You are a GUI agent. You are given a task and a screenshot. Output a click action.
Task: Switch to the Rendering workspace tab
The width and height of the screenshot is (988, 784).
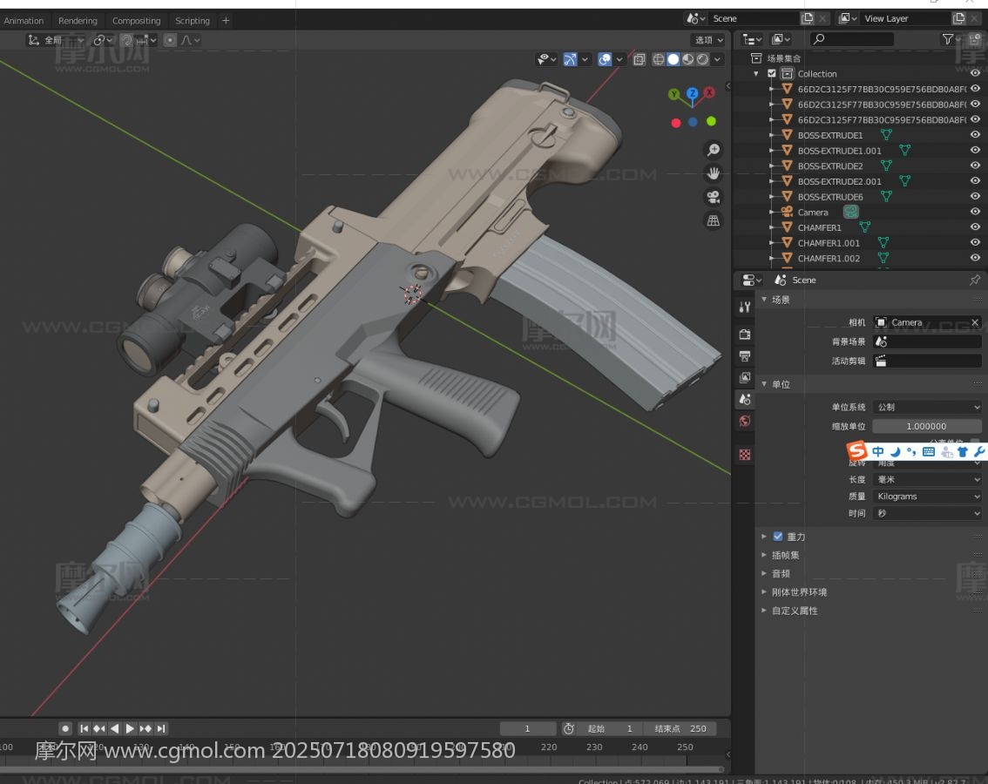pos(78,21)
